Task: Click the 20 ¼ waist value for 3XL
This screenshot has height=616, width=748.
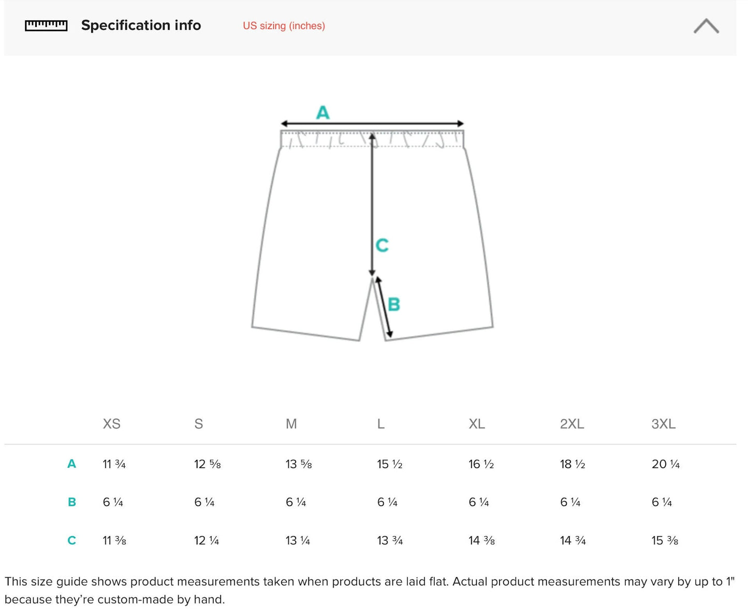Action: [x=665, y=464]
